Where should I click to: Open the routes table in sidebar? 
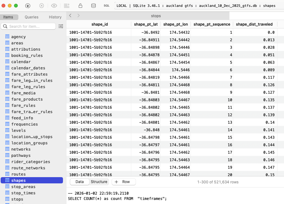(18, 174)
